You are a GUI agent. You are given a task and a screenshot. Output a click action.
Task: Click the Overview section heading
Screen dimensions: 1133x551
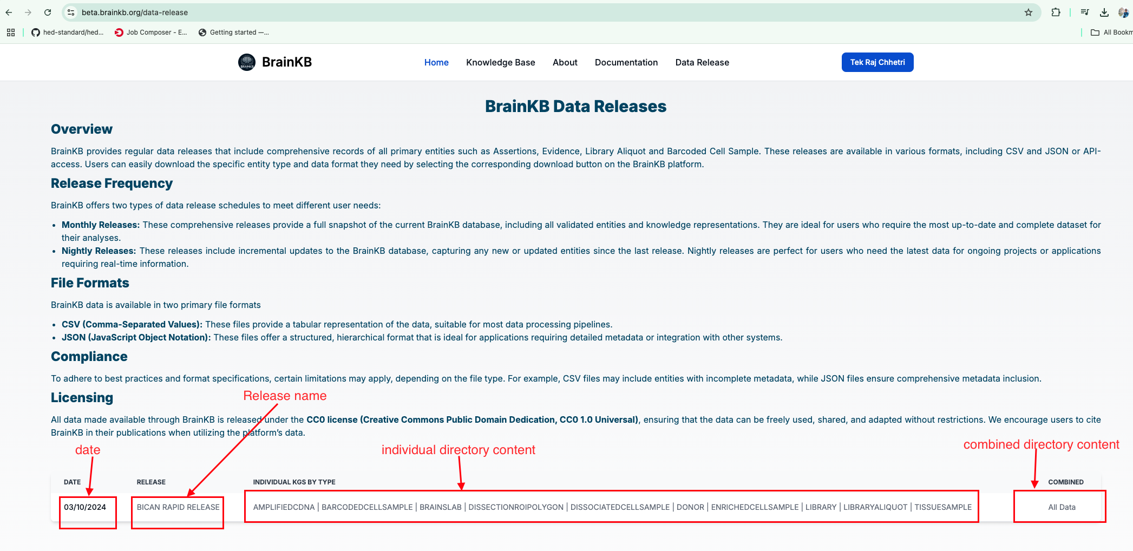[82, 129]
